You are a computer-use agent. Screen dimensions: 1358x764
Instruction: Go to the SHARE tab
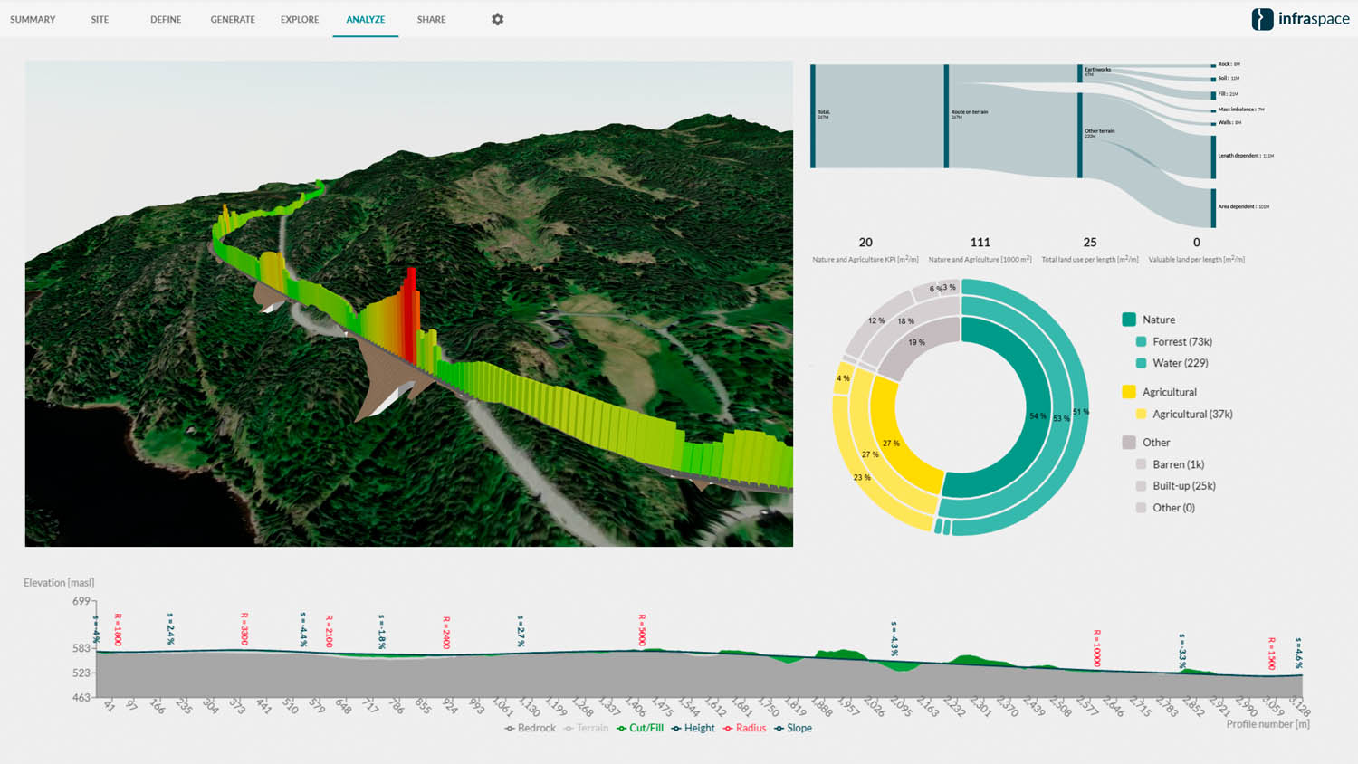pos(431,19)
